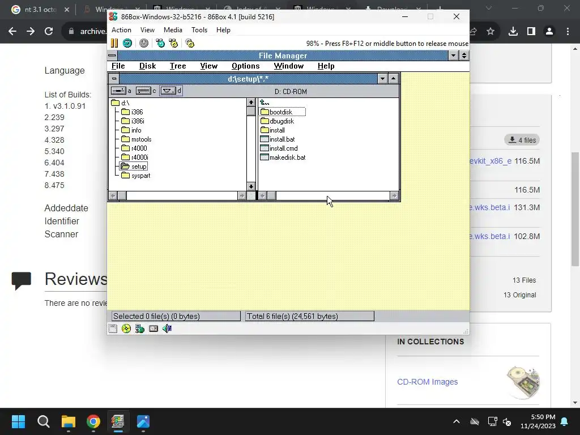Click File Manager restore double-arrow button

pos(464,56)
